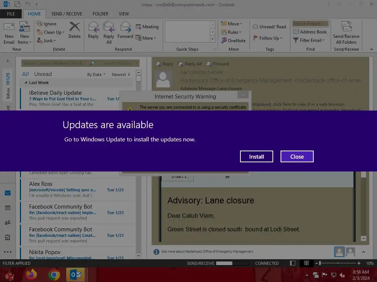
Task: Toggle Newest sort order
Action: (x=121, y=75)
